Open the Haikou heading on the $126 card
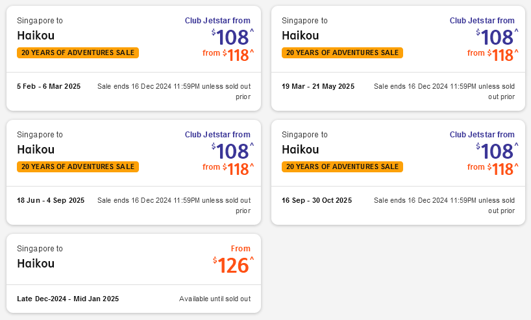The height and width of the screenshot is (320, 531). coord(36,264)
